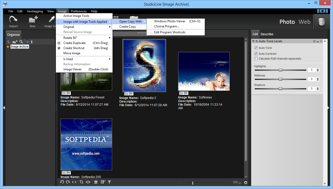Click the New folder toolbar icon
Screen dimensions: 333x189
33,19
